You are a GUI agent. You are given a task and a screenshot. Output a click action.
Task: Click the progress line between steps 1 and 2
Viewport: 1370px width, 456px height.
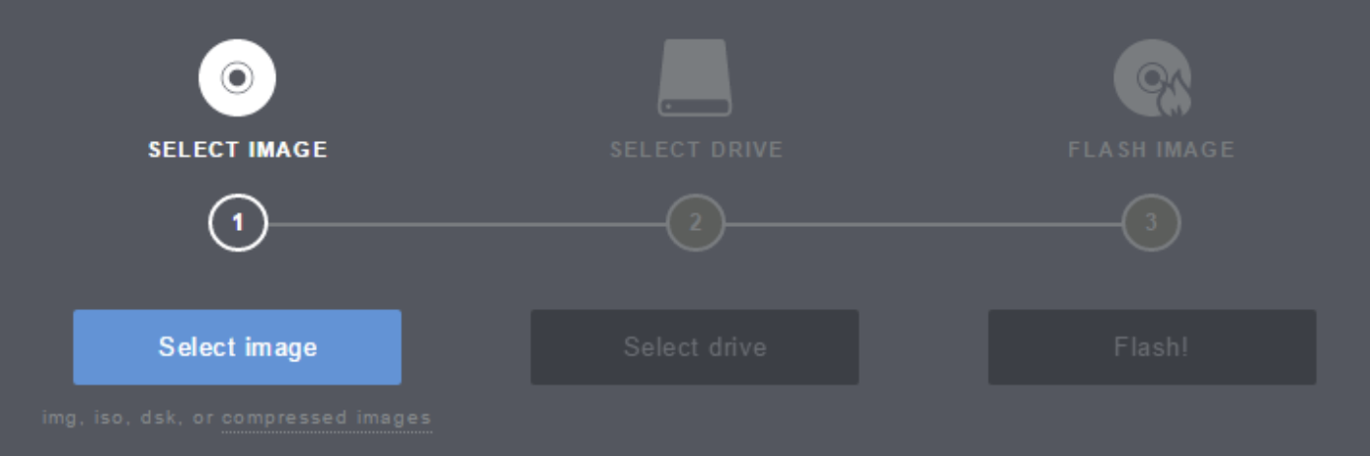467,224
